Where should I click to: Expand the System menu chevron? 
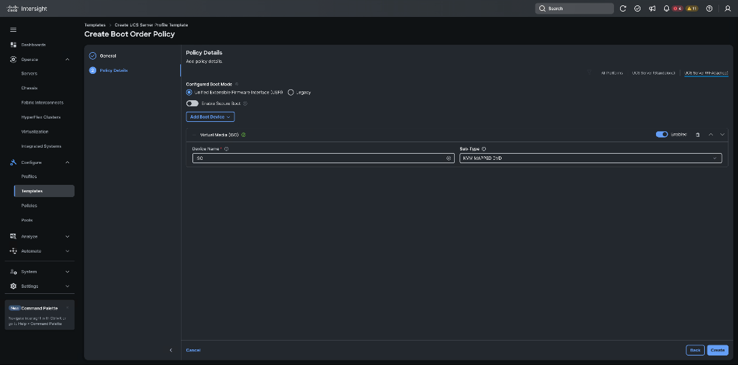[67, 272]
